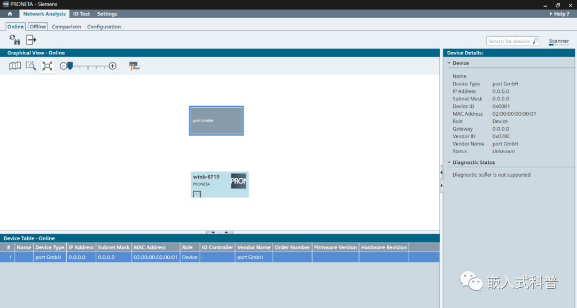The height and width of the screenshot is (308, 577).
Task: Click Status value Unknown
Action: click(503, 152)
